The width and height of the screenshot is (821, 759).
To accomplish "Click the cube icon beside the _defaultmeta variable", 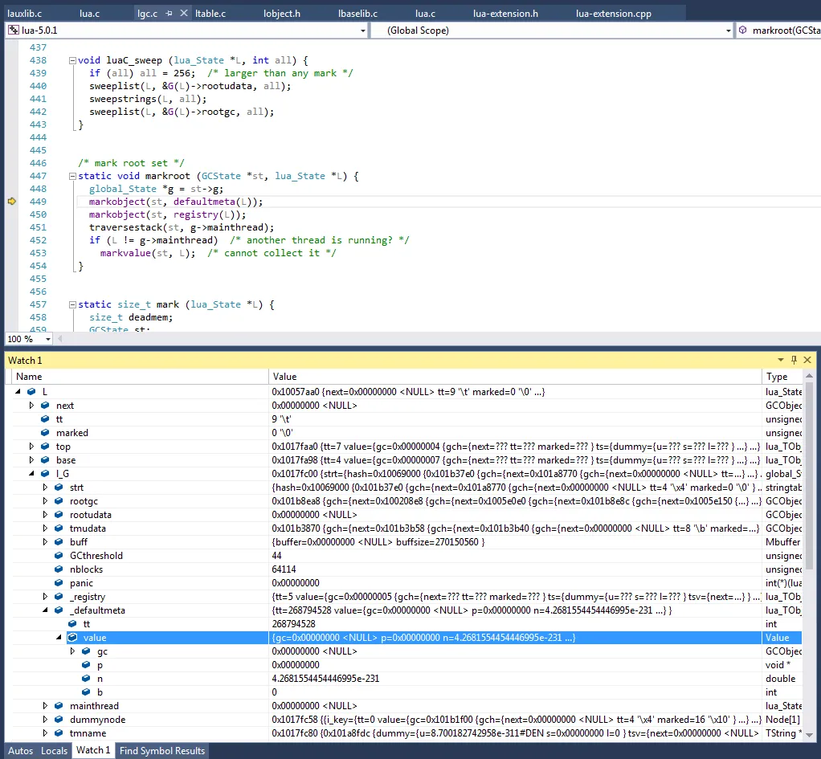I will tap(59, 610).
